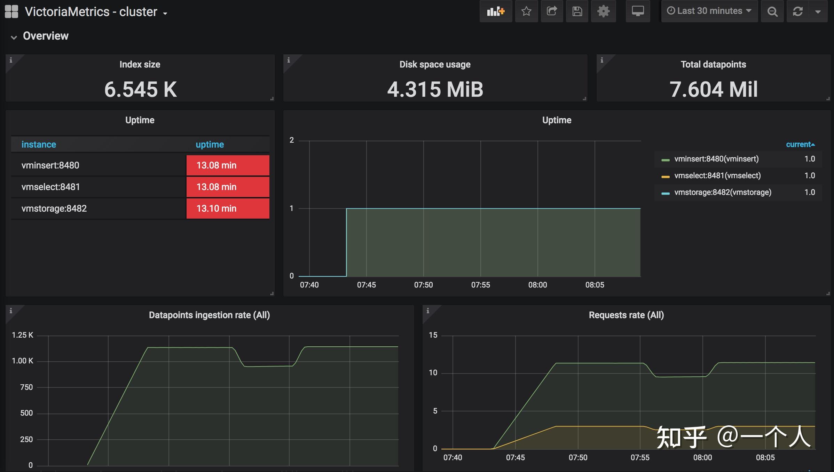Open the Share dashboard icon

[552, 11]
